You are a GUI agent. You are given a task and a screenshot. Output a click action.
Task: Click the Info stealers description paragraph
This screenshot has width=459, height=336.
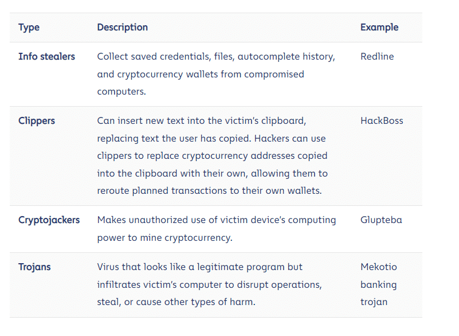coord(216,74)
